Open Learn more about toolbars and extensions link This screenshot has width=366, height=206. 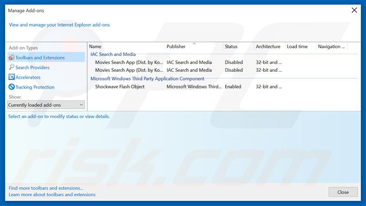tap(52, 194)
